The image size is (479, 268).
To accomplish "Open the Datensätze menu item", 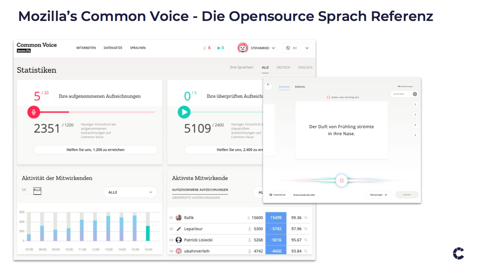I will click(113, 48).
